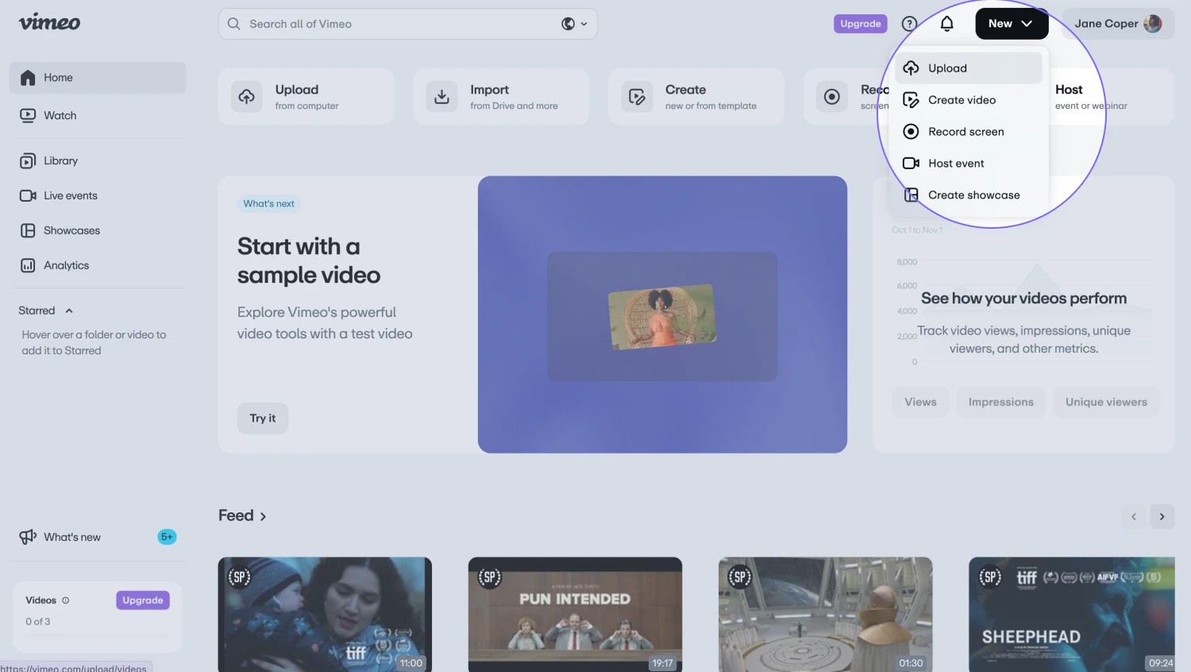Select Host event menu option

[956, 164]
